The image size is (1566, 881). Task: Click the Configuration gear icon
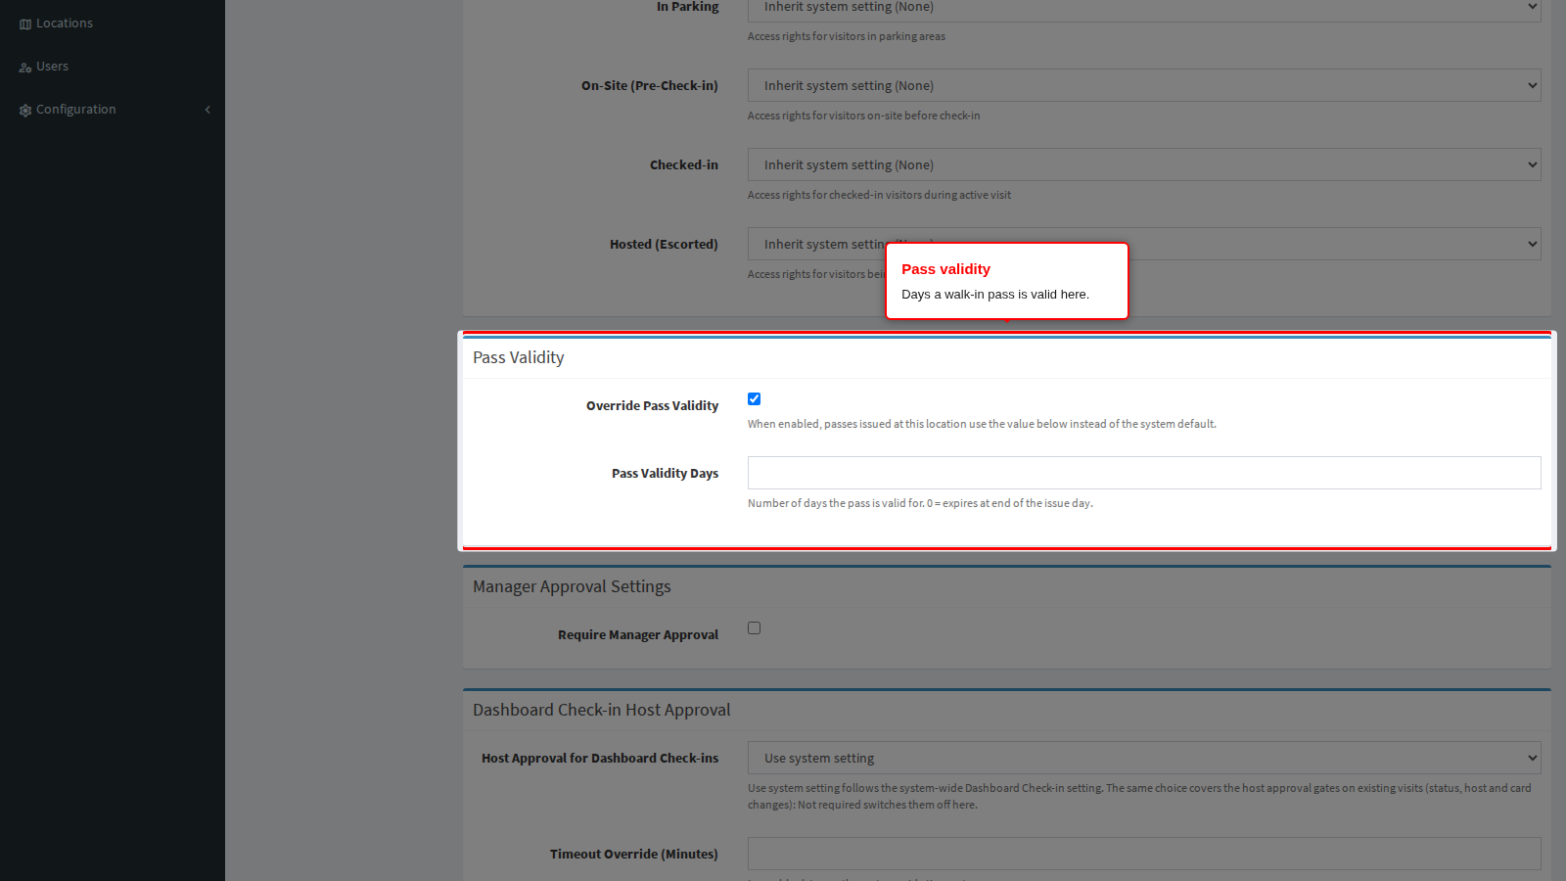pos(25,110)
